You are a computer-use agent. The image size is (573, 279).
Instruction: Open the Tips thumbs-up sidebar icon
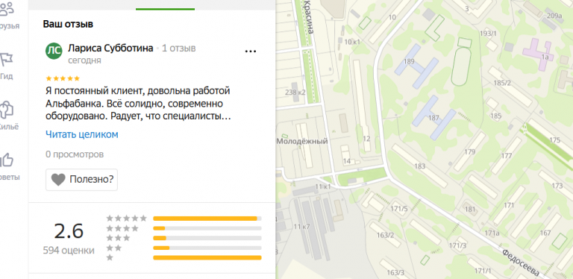pos(6,160)
